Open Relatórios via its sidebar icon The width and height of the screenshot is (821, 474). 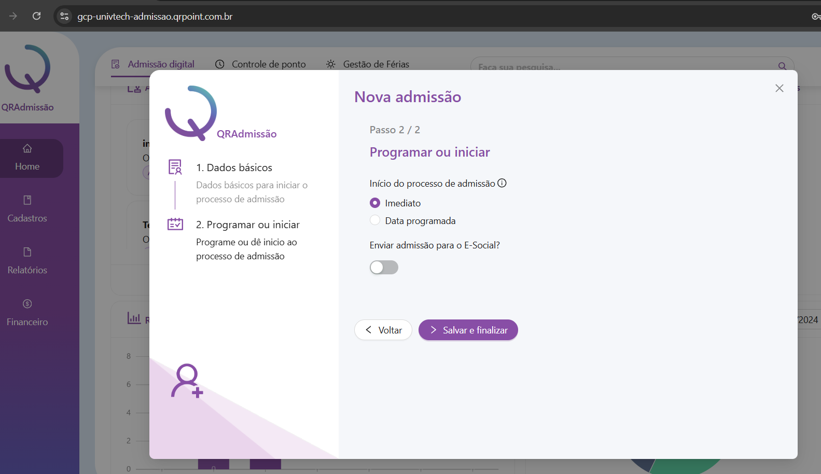point(27,252)
